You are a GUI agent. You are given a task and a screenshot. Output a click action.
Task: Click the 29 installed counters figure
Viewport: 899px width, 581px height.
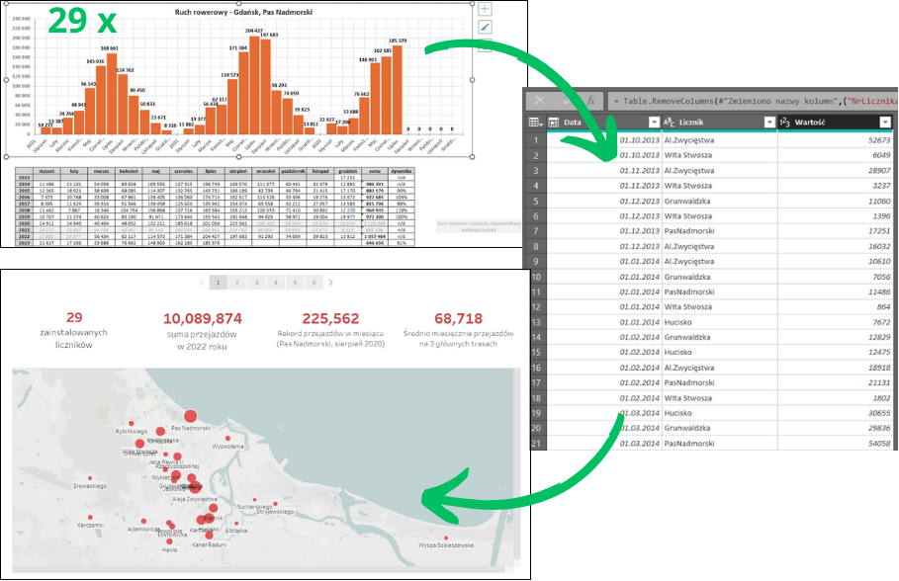pyautogui.click(x=74, y=317)
